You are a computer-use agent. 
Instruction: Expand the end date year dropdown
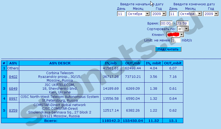(x=211, y=14)
